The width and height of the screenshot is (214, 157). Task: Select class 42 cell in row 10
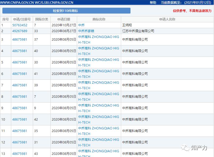point(42,120)
